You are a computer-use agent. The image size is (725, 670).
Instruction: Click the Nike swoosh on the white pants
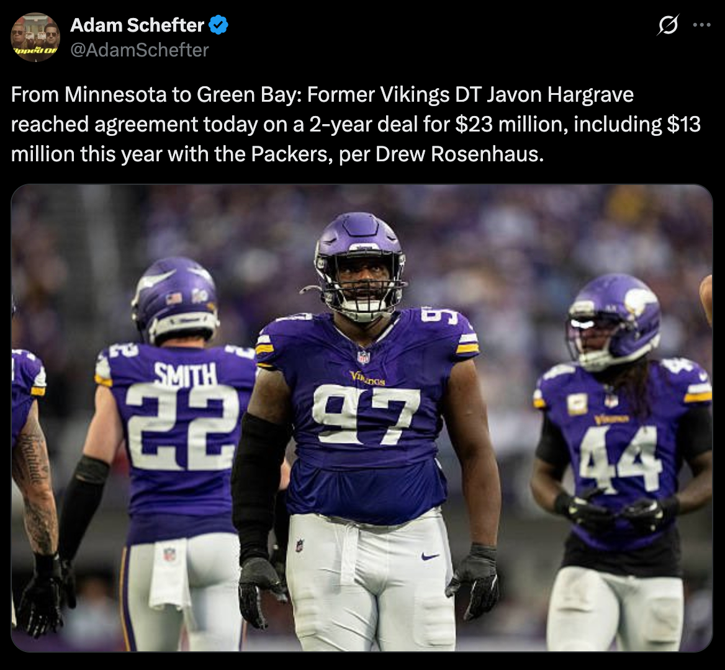(x=431, y=556)
